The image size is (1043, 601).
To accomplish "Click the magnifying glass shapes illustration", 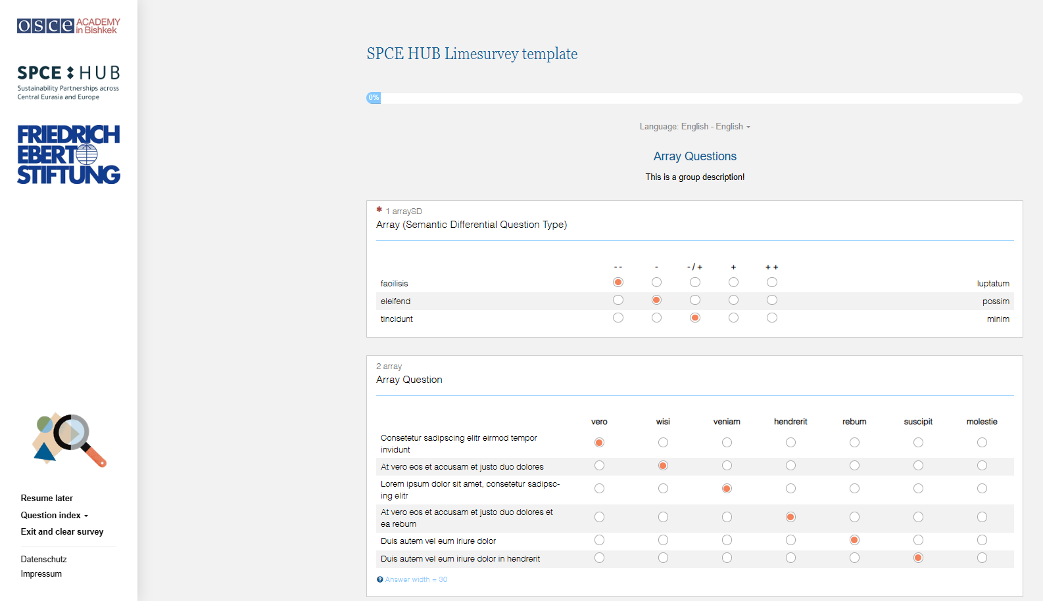I will 69,439.
